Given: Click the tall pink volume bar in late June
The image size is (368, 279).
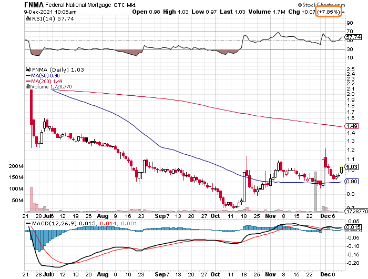Looking at the screenshot, I should click(31, 200).
